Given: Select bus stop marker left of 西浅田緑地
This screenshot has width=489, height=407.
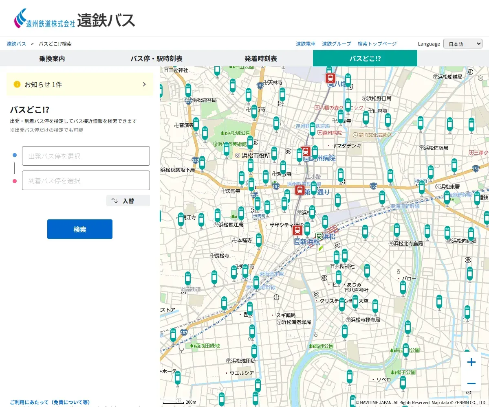Looking at the screenshot, I should (173, 336).
